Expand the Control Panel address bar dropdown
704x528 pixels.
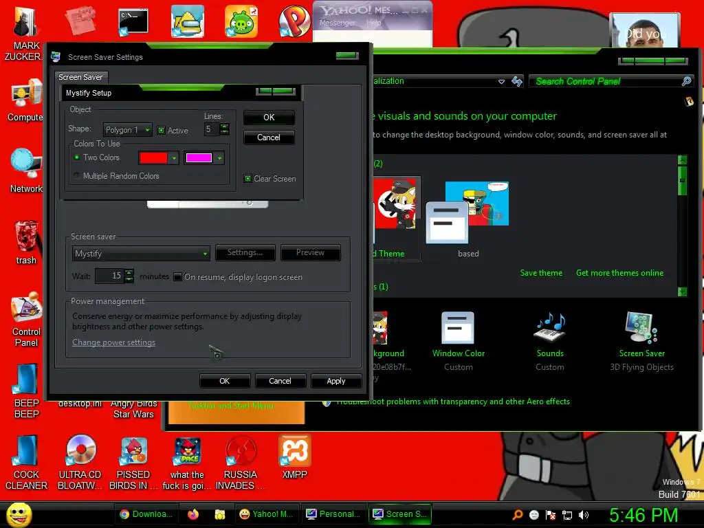tap(501, 82)
